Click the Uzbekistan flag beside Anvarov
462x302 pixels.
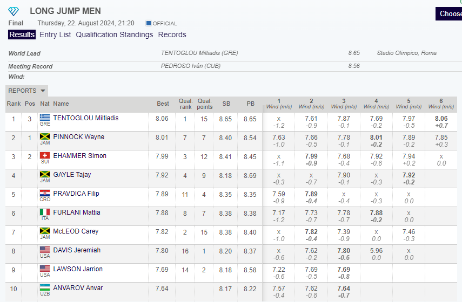(44, 288)
